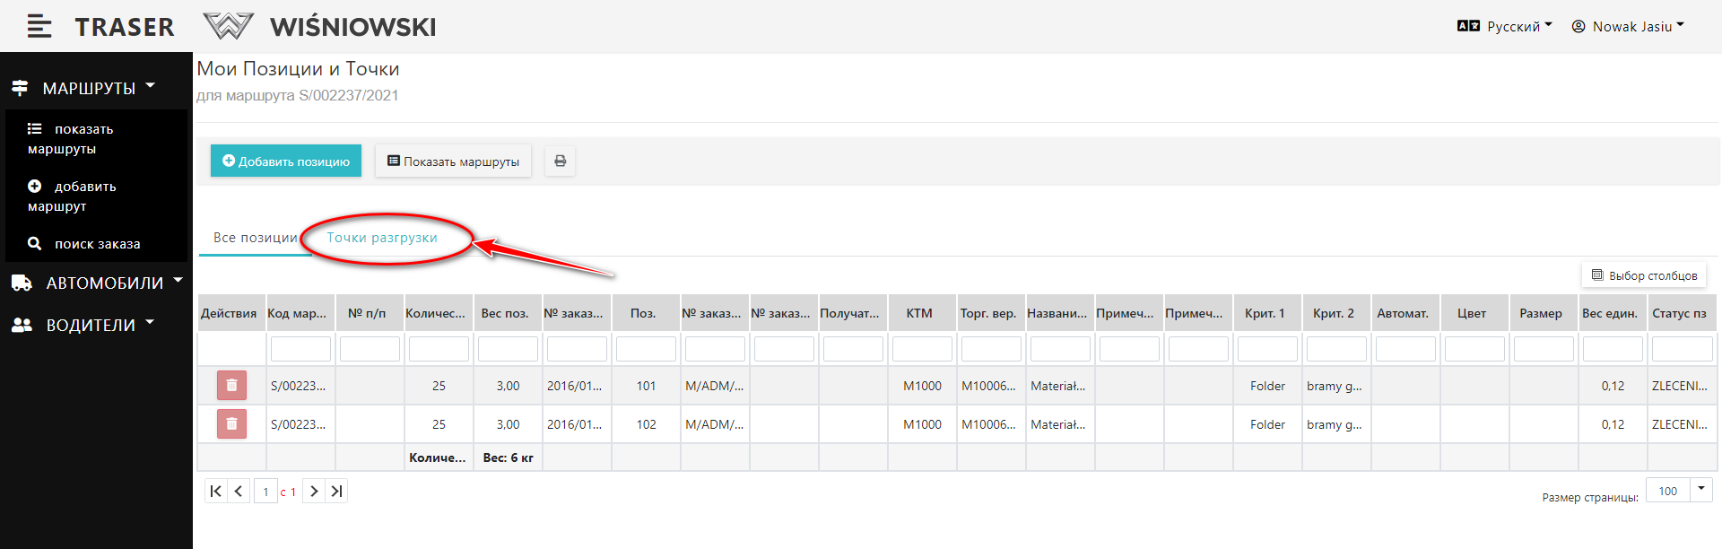Delete the row with position 101
The height and width of the screenshot is (549, 1722).
click(231, 386)
